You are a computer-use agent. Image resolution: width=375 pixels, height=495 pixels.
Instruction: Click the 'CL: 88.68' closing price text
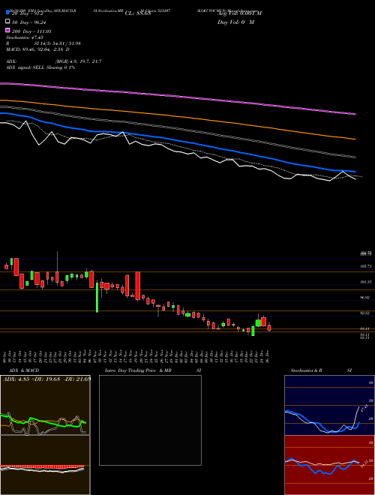tap(138, 13)
